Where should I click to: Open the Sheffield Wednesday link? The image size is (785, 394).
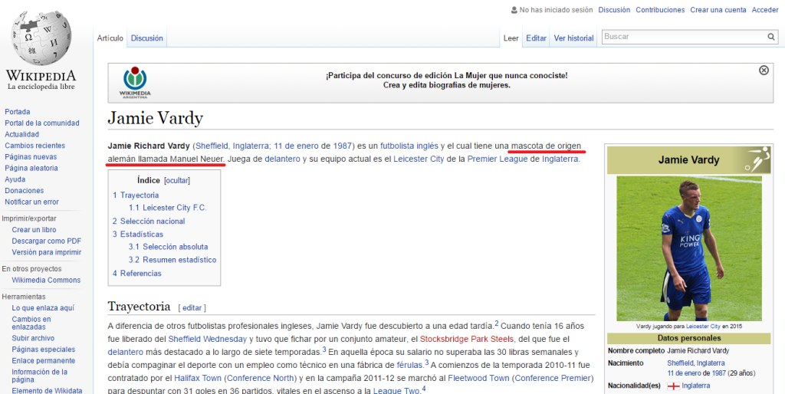[x=207, y=339]
